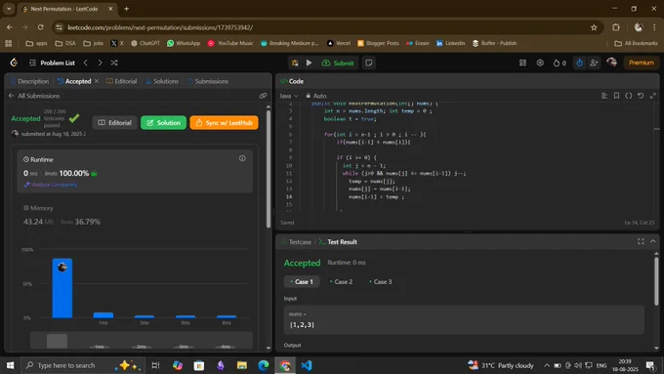664x374 pixels.
Task: Go back to All Submissions
Action: pos(34,96)
